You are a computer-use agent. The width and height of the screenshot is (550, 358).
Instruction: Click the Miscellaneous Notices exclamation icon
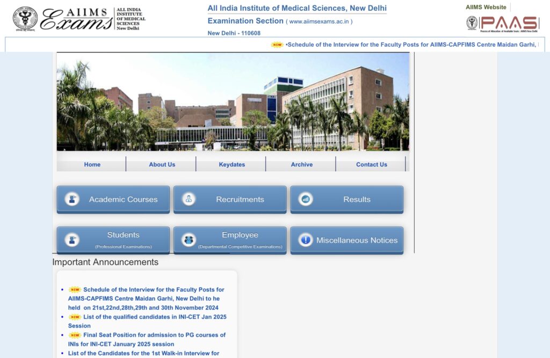click(x=306, y=240)
